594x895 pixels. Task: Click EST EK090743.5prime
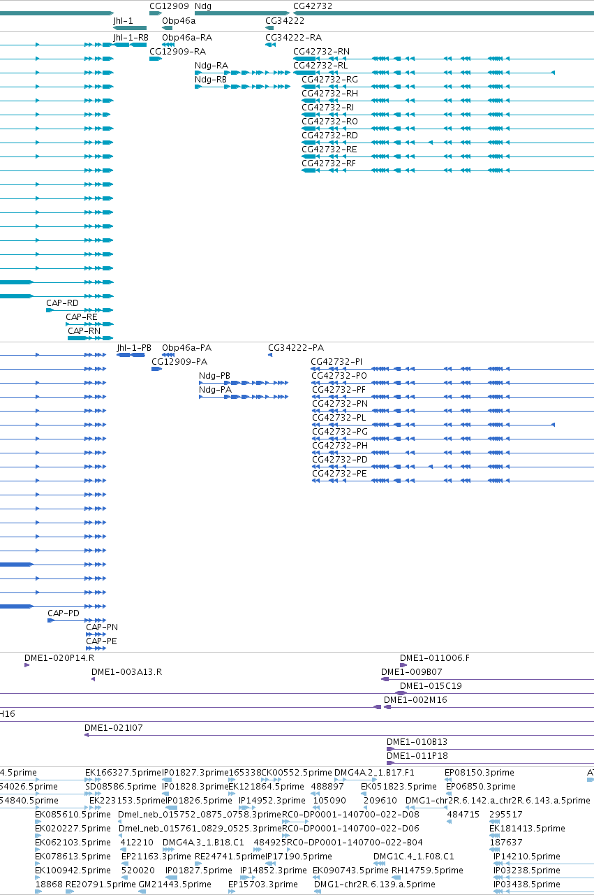[350, 871]
